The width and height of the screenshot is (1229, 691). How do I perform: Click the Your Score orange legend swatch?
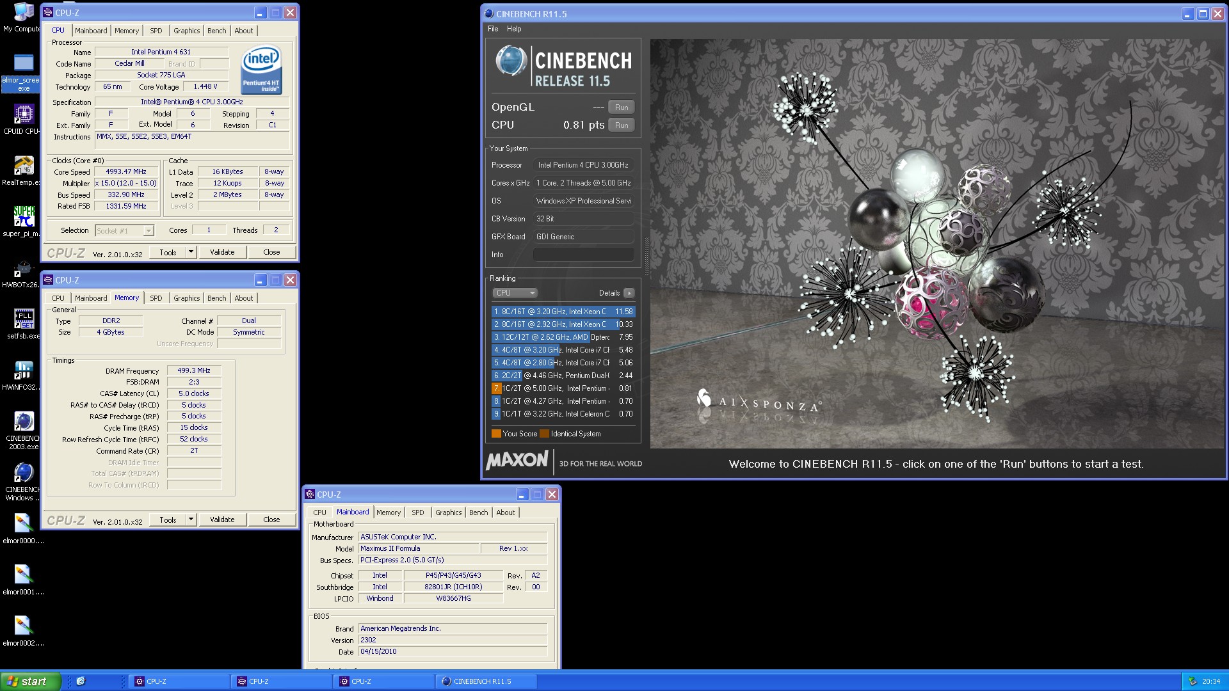tap(496, 434)
